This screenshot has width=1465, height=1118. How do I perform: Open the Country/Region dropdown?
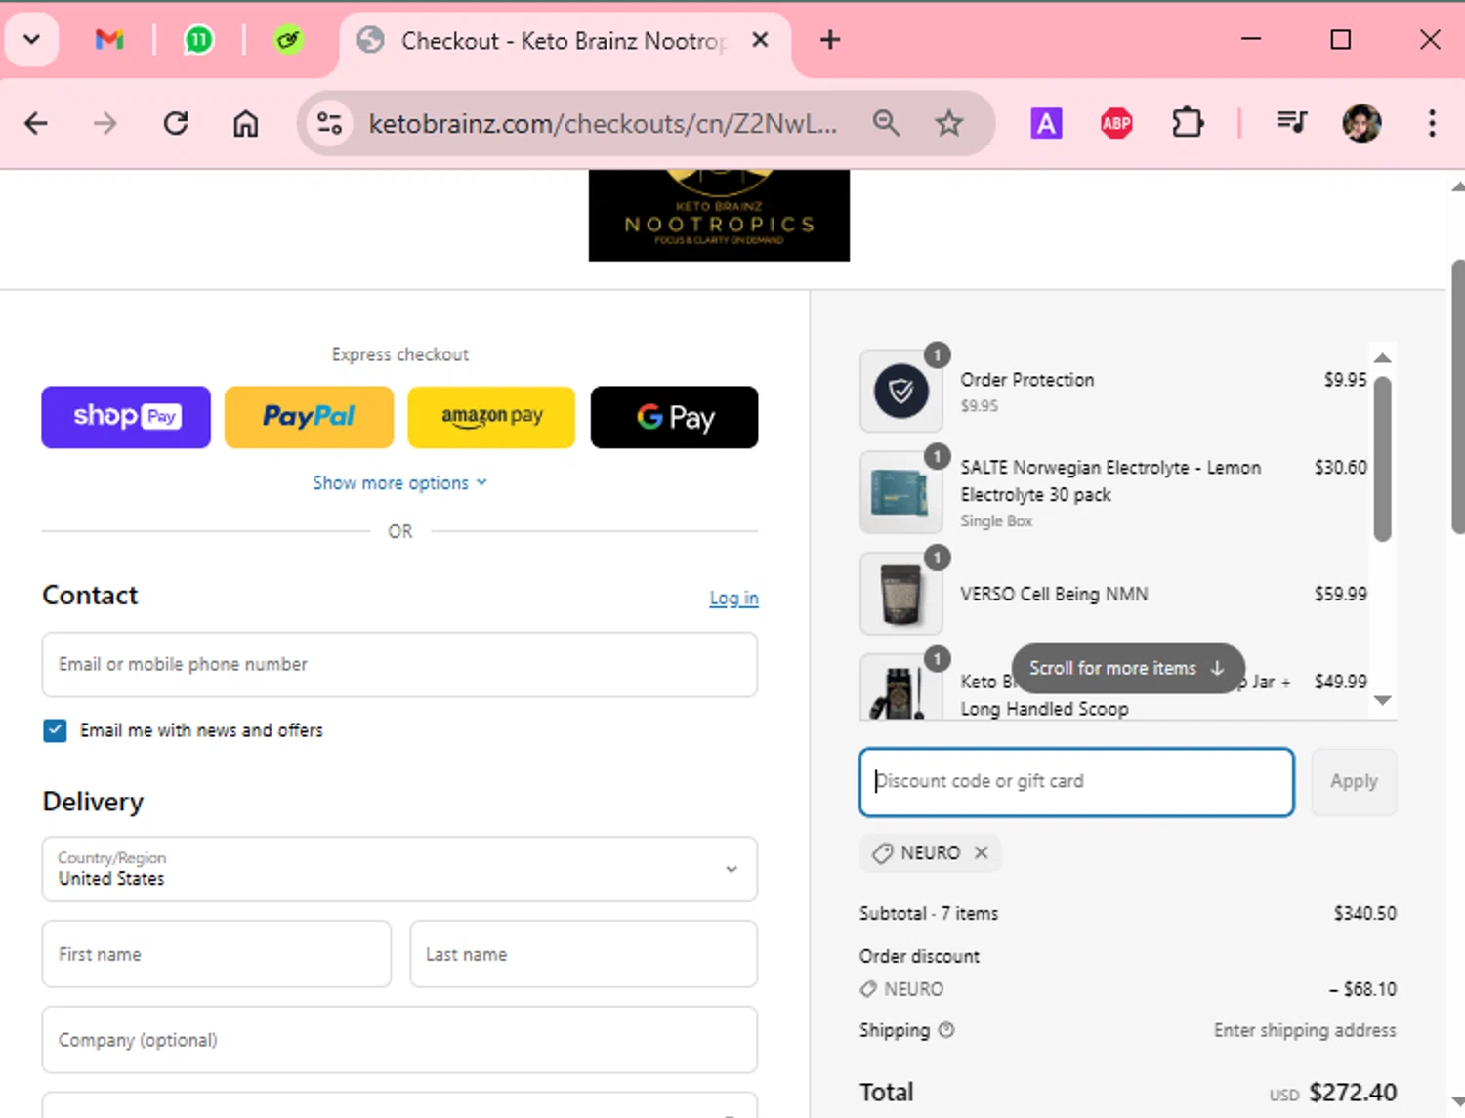[x=399, y=869]
